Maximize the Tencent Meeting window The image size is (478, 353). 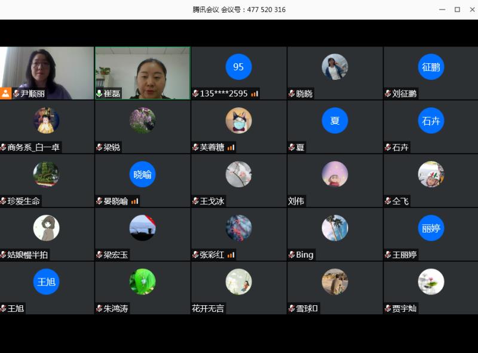457,10
